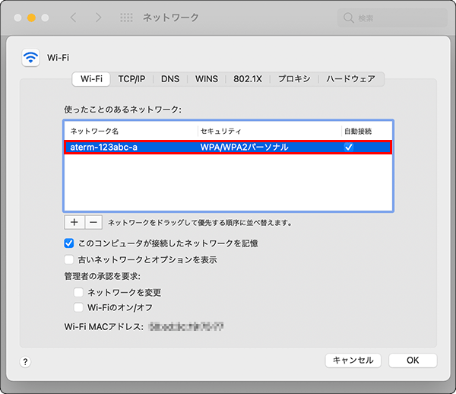Click the Wi-Fi icon in the header
Viewport: 456px width, 394px height.
point(31,57)
